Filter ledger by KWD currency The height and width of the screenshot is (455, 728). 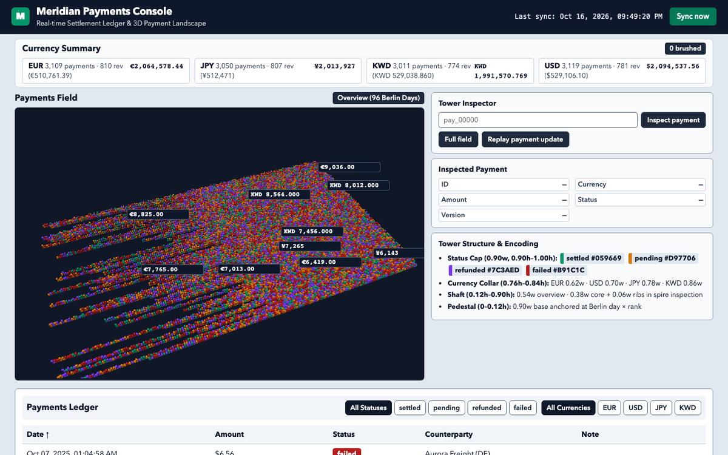(687, 408)
